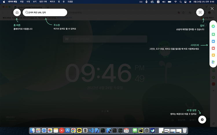Open Xcode from the dock
This screenshot has height=135, width=217.
click(x=97, y=130)
